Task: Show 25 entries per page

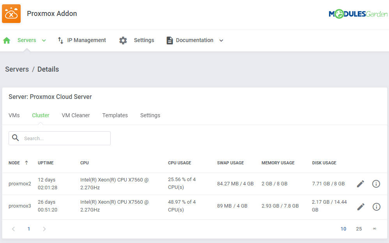Action: coord(359,229)
